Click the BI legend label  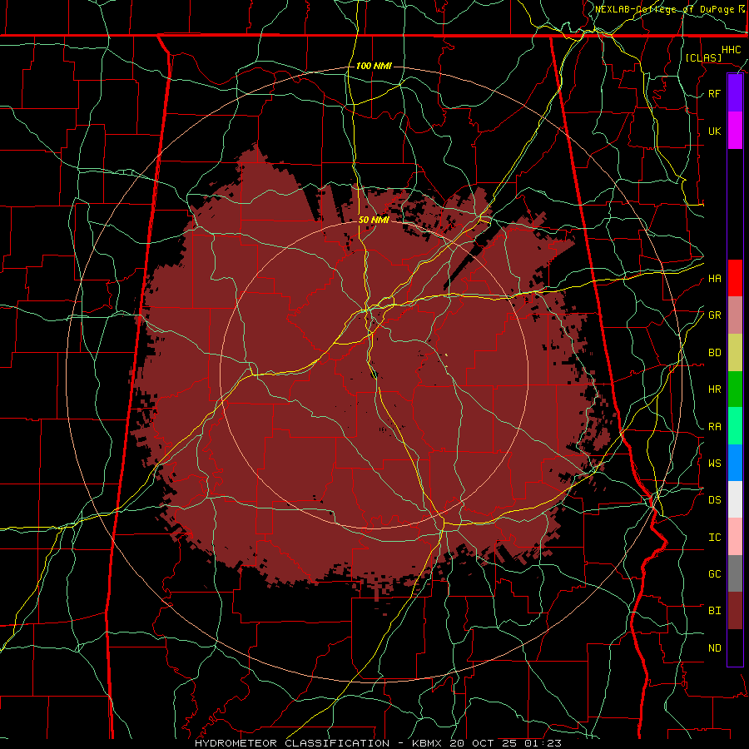715,611
